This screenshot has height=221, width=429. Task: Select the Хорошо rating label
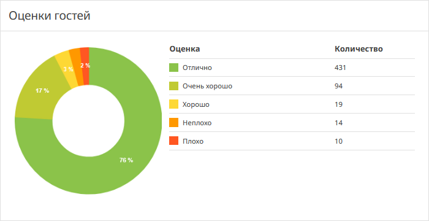click(x=196, y=104)
